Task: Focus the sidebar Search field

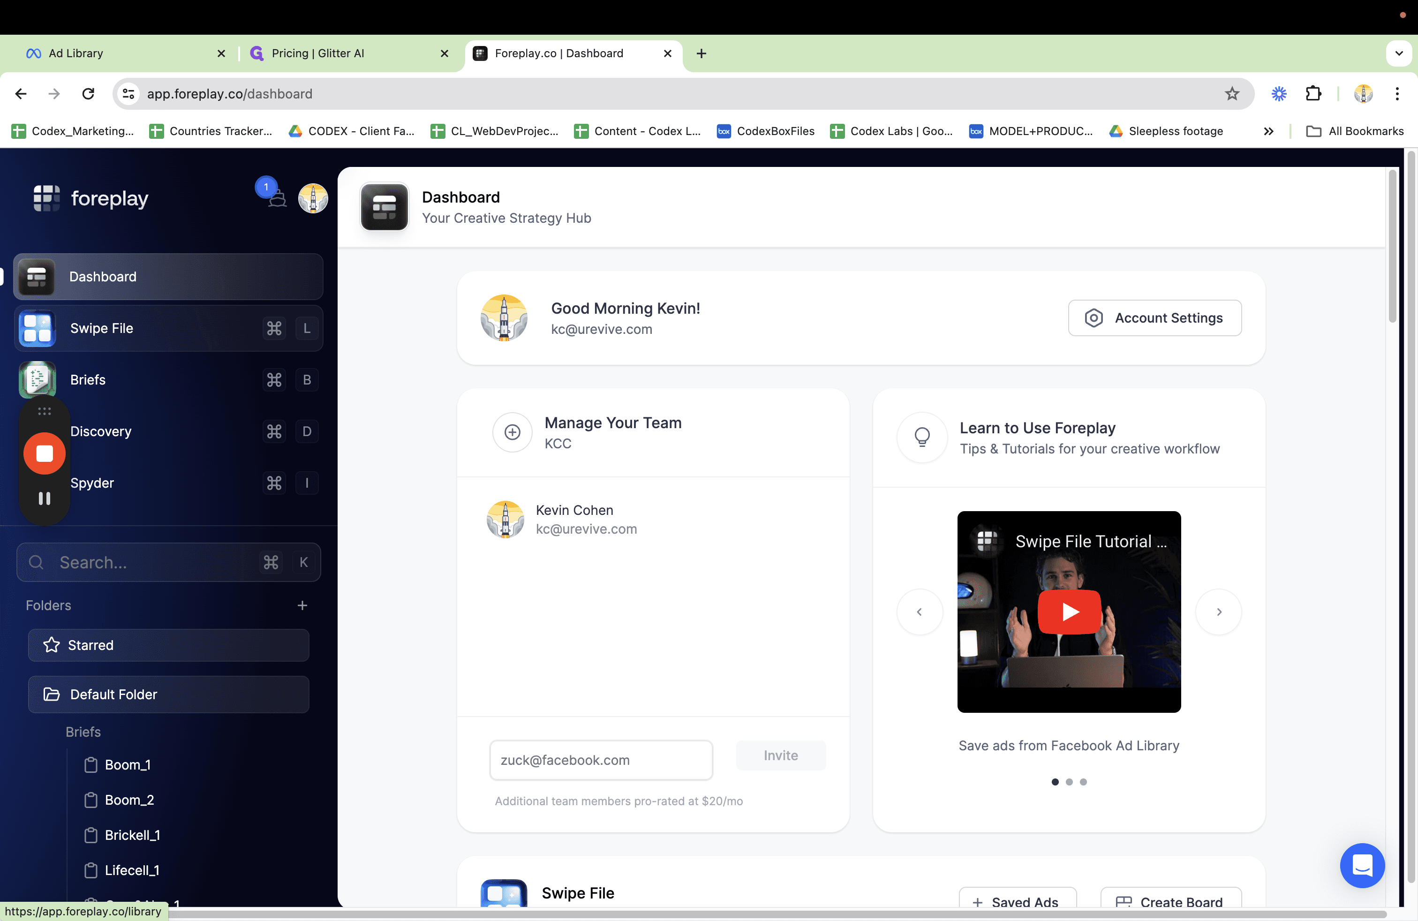Action: pos(169,562)
